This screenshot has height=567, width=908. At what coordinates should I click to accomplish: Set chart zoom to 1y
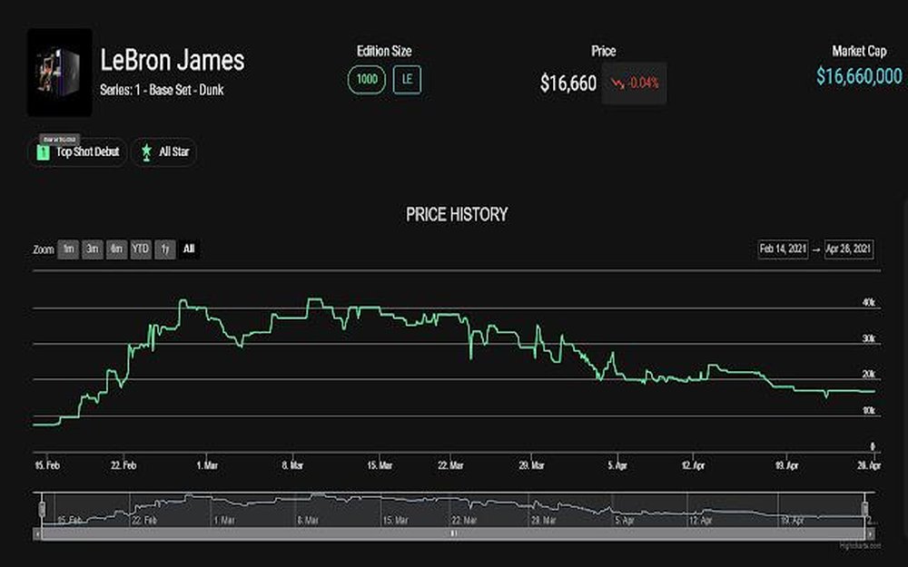165,249
